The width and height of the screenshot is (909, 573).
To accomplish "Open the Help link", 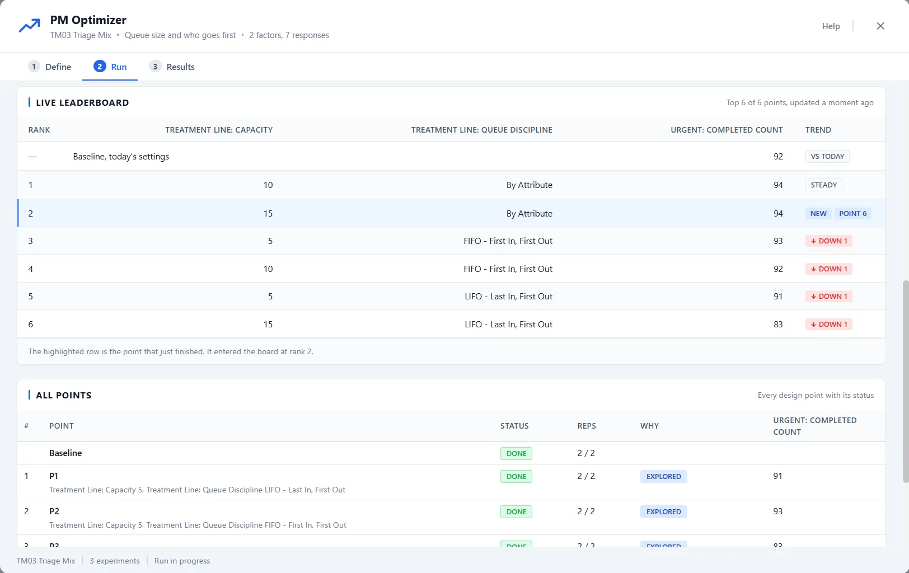I will pos(831,26).
